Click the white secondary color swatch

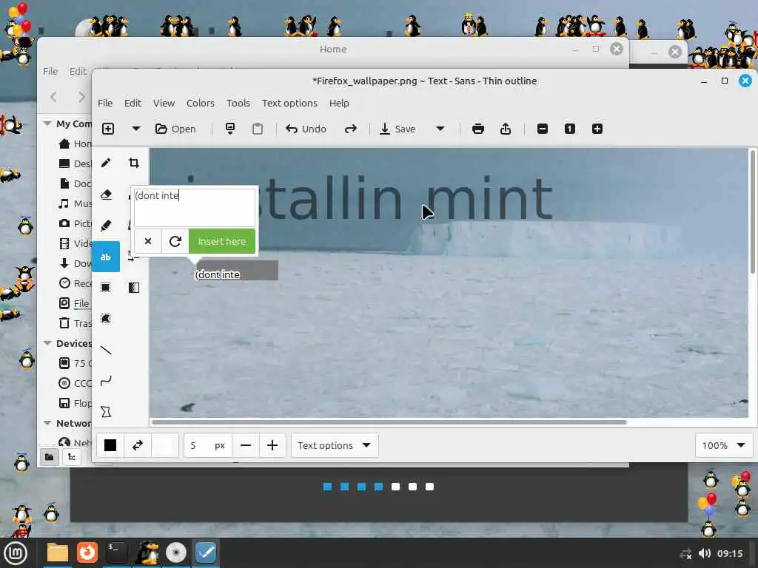click(165, 445)
